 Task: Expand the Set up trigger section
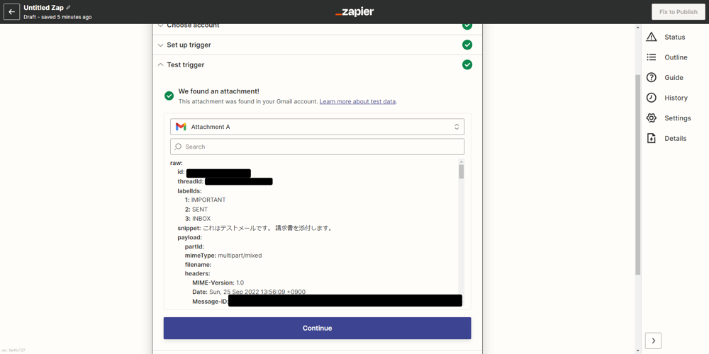tap(318, 45)
